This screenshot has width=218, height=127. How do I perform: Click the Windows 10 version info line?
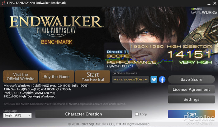pyautogui.click(x=46, y=85)
